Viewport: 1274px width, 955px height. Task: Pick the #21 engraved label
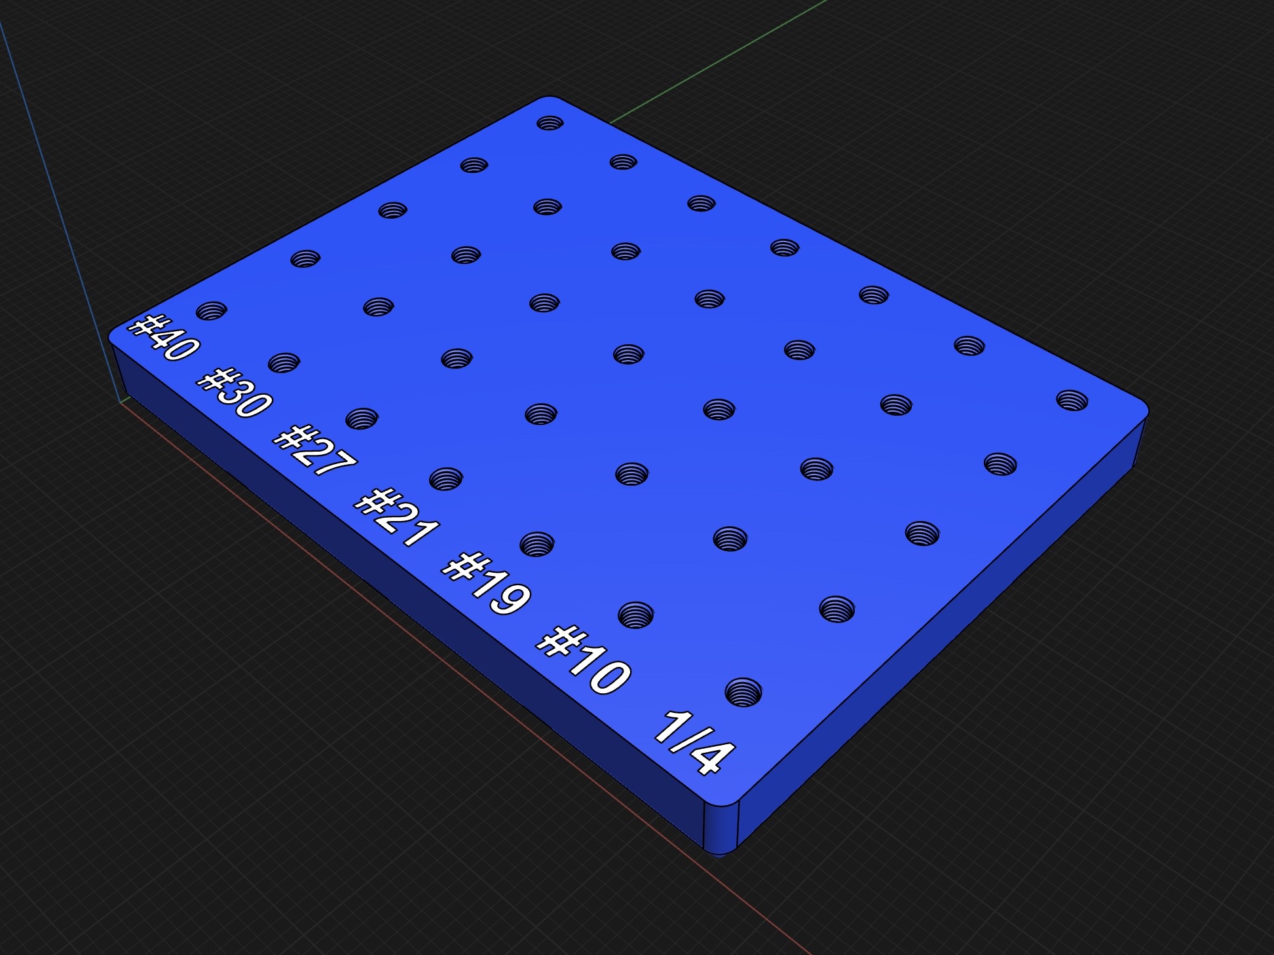coord(397,517)
